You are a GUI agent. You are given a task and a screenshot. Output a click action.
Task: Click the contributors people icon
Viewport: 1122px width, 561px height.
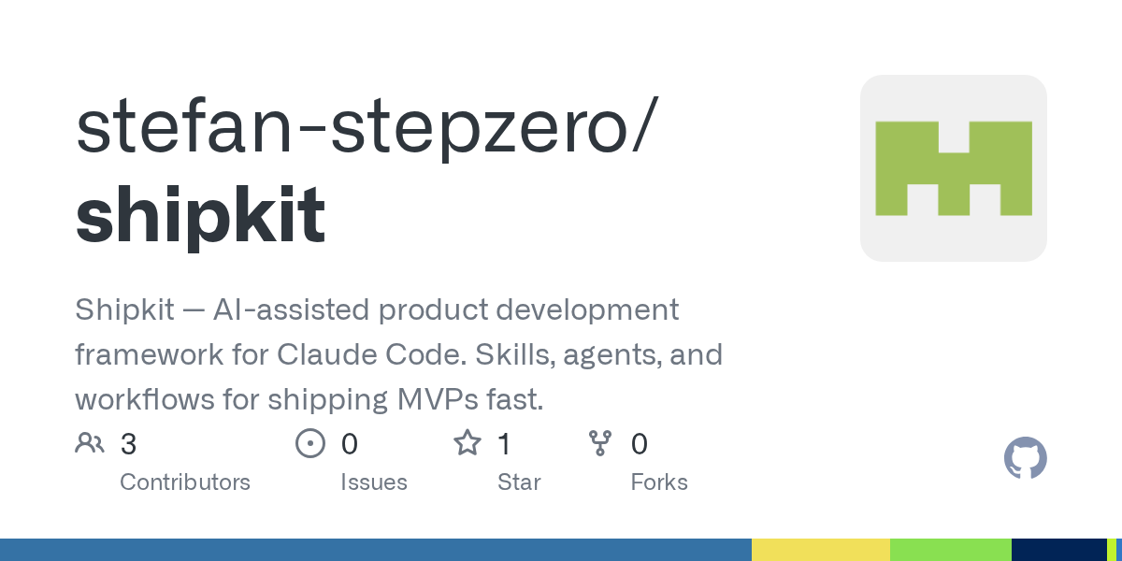tap(90, 443)
